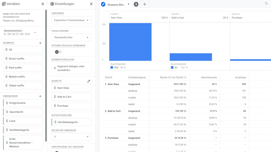The image size is (271, 152).
Task: Click the exploration name field
Action: click(19, 21)
